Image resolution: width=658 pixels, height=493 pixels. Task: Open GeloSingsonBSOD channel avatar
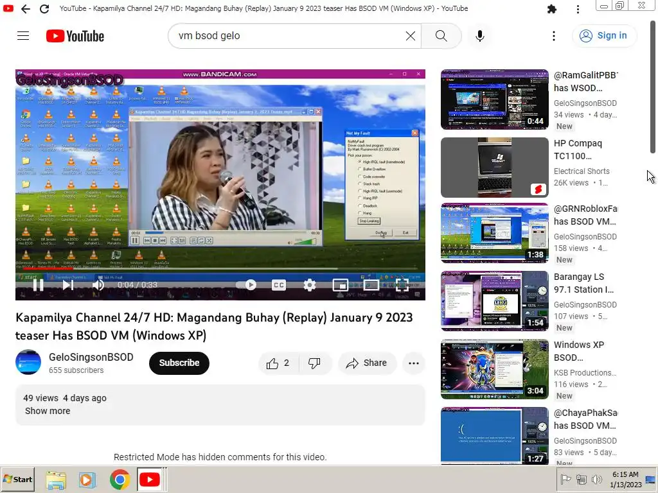28,362
